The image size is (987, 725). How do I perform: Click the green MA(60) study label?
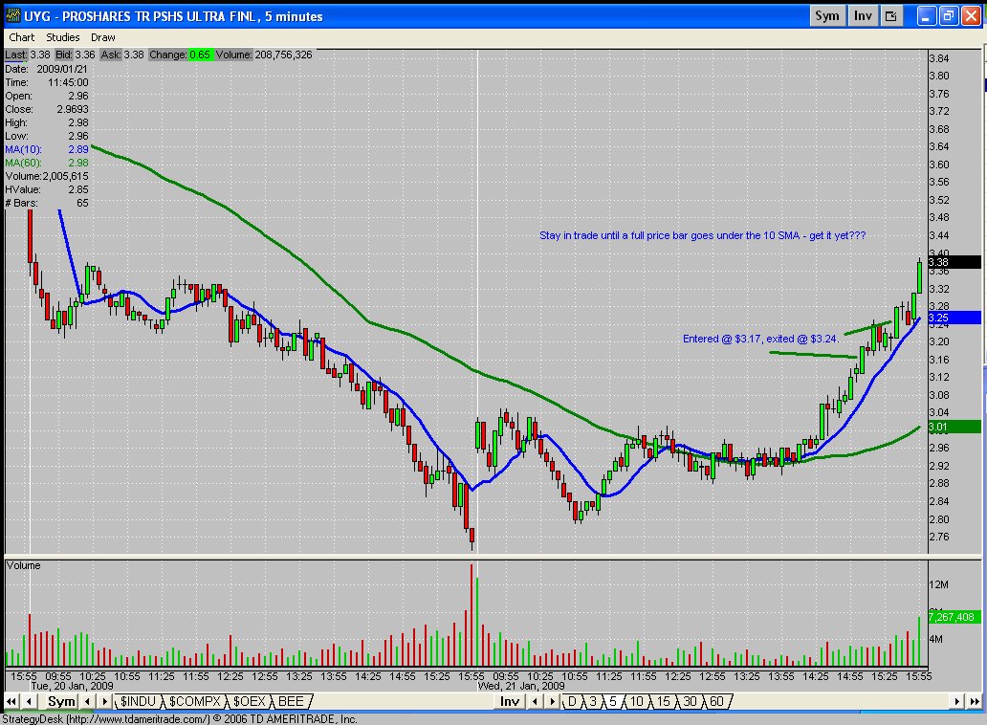point(23,163)
